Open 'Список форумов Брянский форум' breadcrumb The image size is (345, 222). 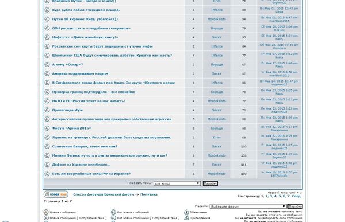[x=103, y=194]
